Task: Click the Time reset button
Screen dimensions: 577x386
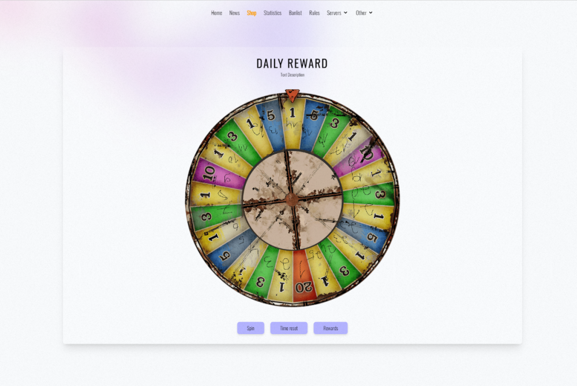Action: 289,328
